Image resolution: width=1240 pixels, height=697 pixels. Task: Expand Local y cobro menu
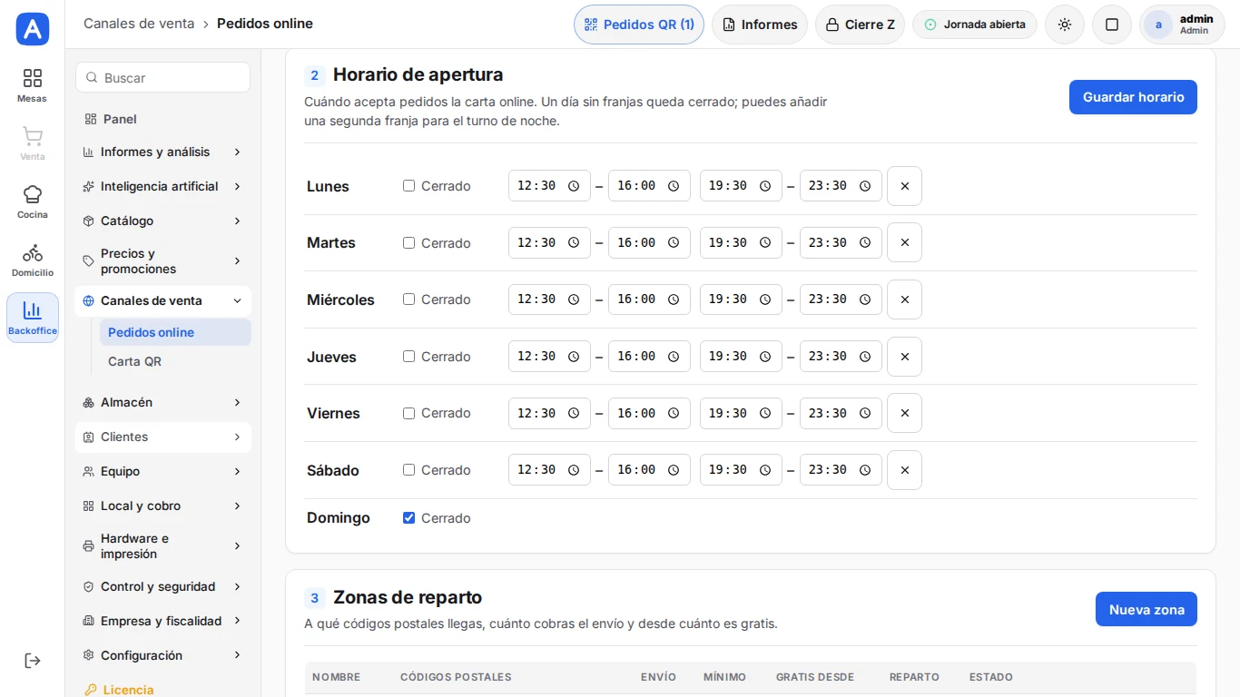point(163,506)
